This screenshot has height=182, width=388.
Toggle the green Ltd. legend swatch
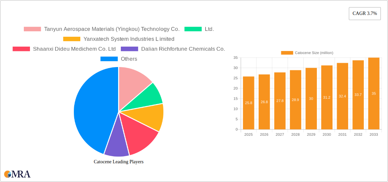[193, 29]
